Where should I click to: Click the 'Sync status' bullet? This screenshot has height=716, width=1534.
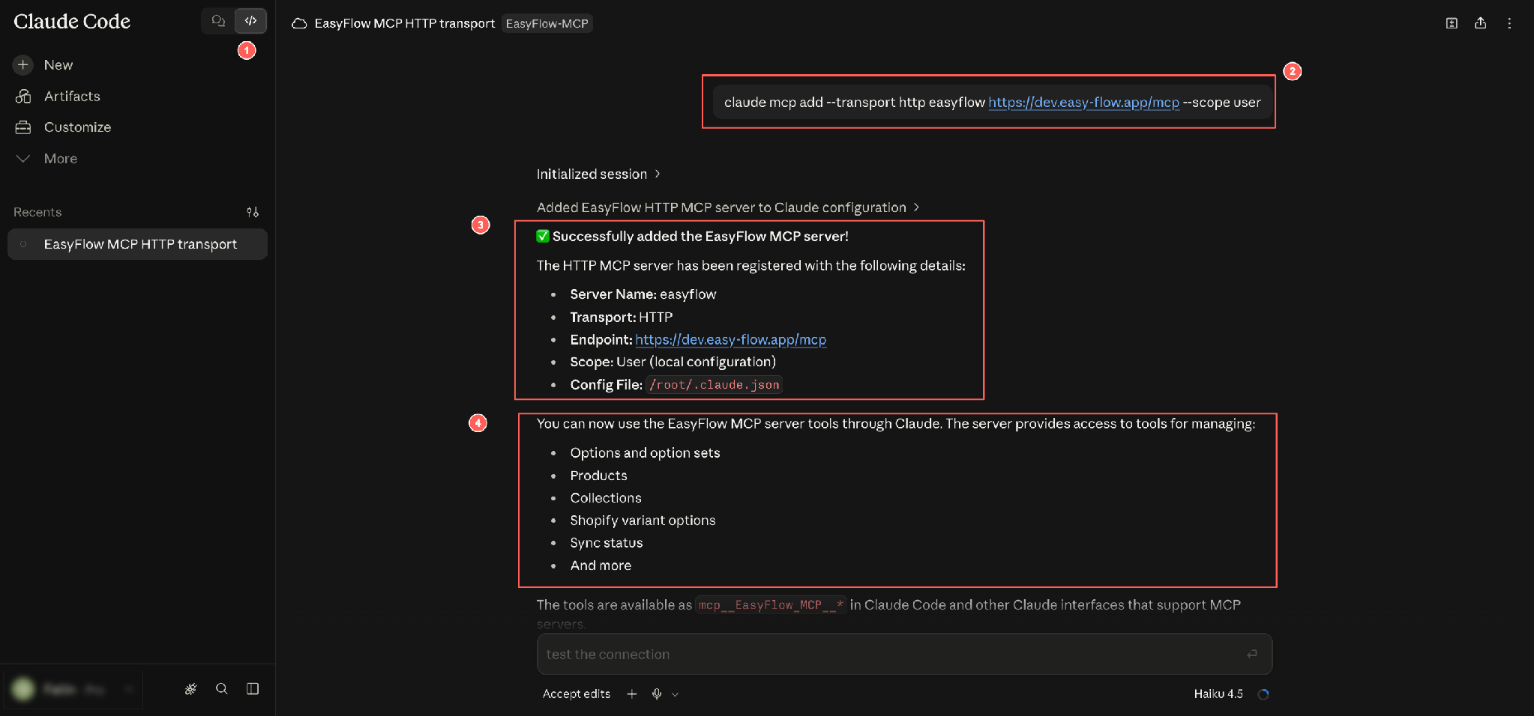click(607, 543)
